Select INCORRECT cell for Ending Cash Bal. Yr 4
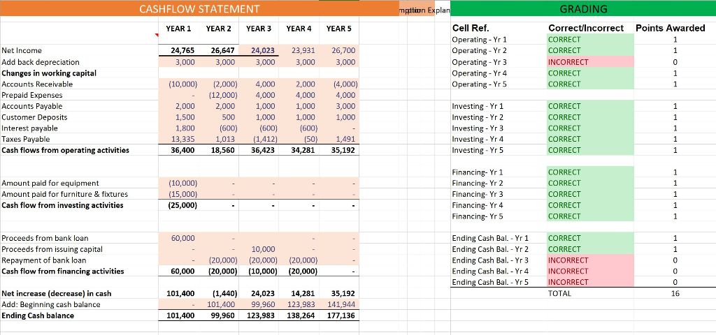 tap(590, 271)
